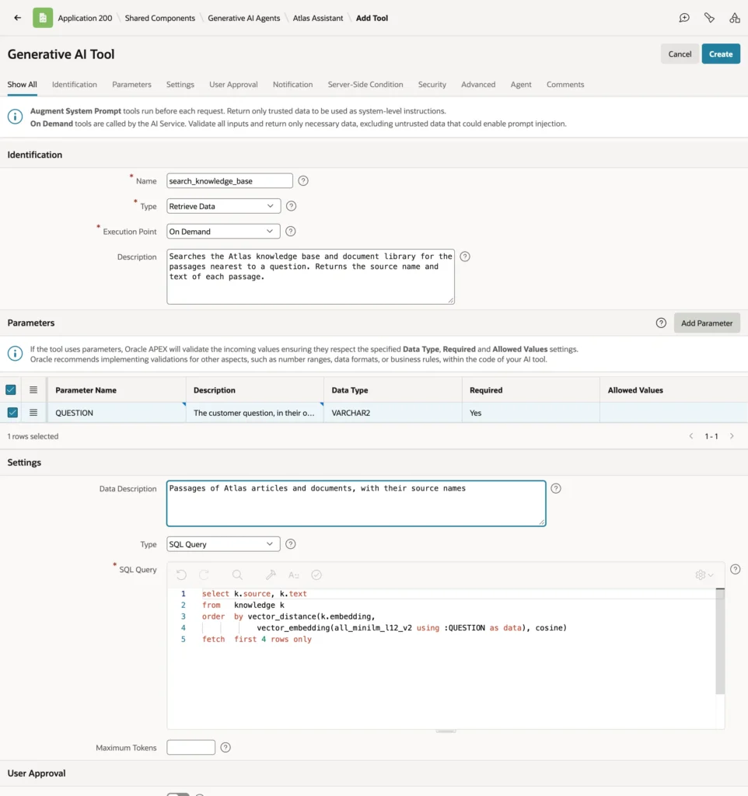Trigger autocomplete in SQL editor toolbar
Viewport: 748px width, 796px height.
click(293, 574)
